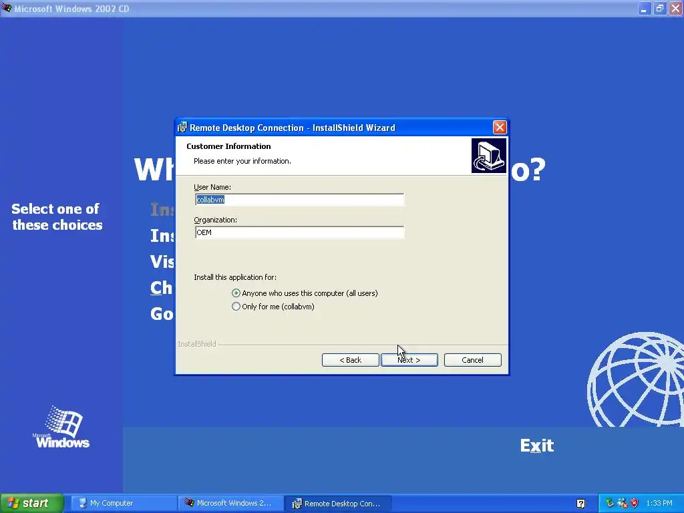Viewport: 684px width, 513px height.
Task: Minimize the Windows 2002 CD window
Action: tap(644, 8)
